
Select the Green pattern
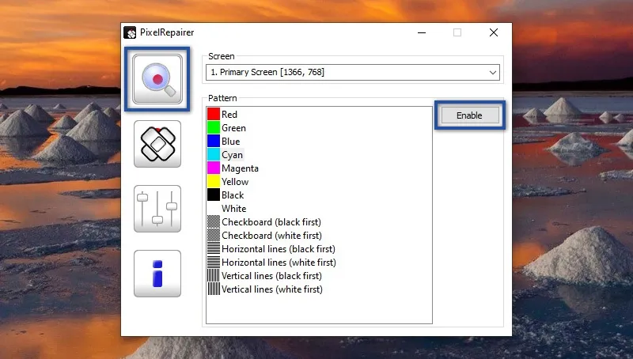226,128
